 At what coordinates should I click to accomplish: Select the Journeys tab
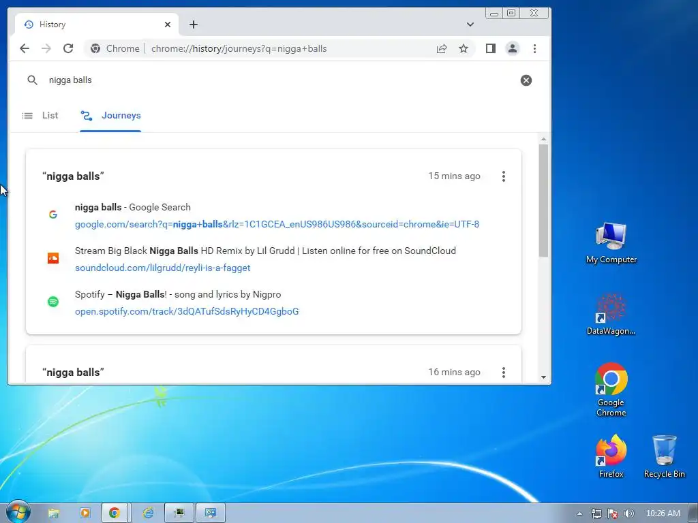110,116
